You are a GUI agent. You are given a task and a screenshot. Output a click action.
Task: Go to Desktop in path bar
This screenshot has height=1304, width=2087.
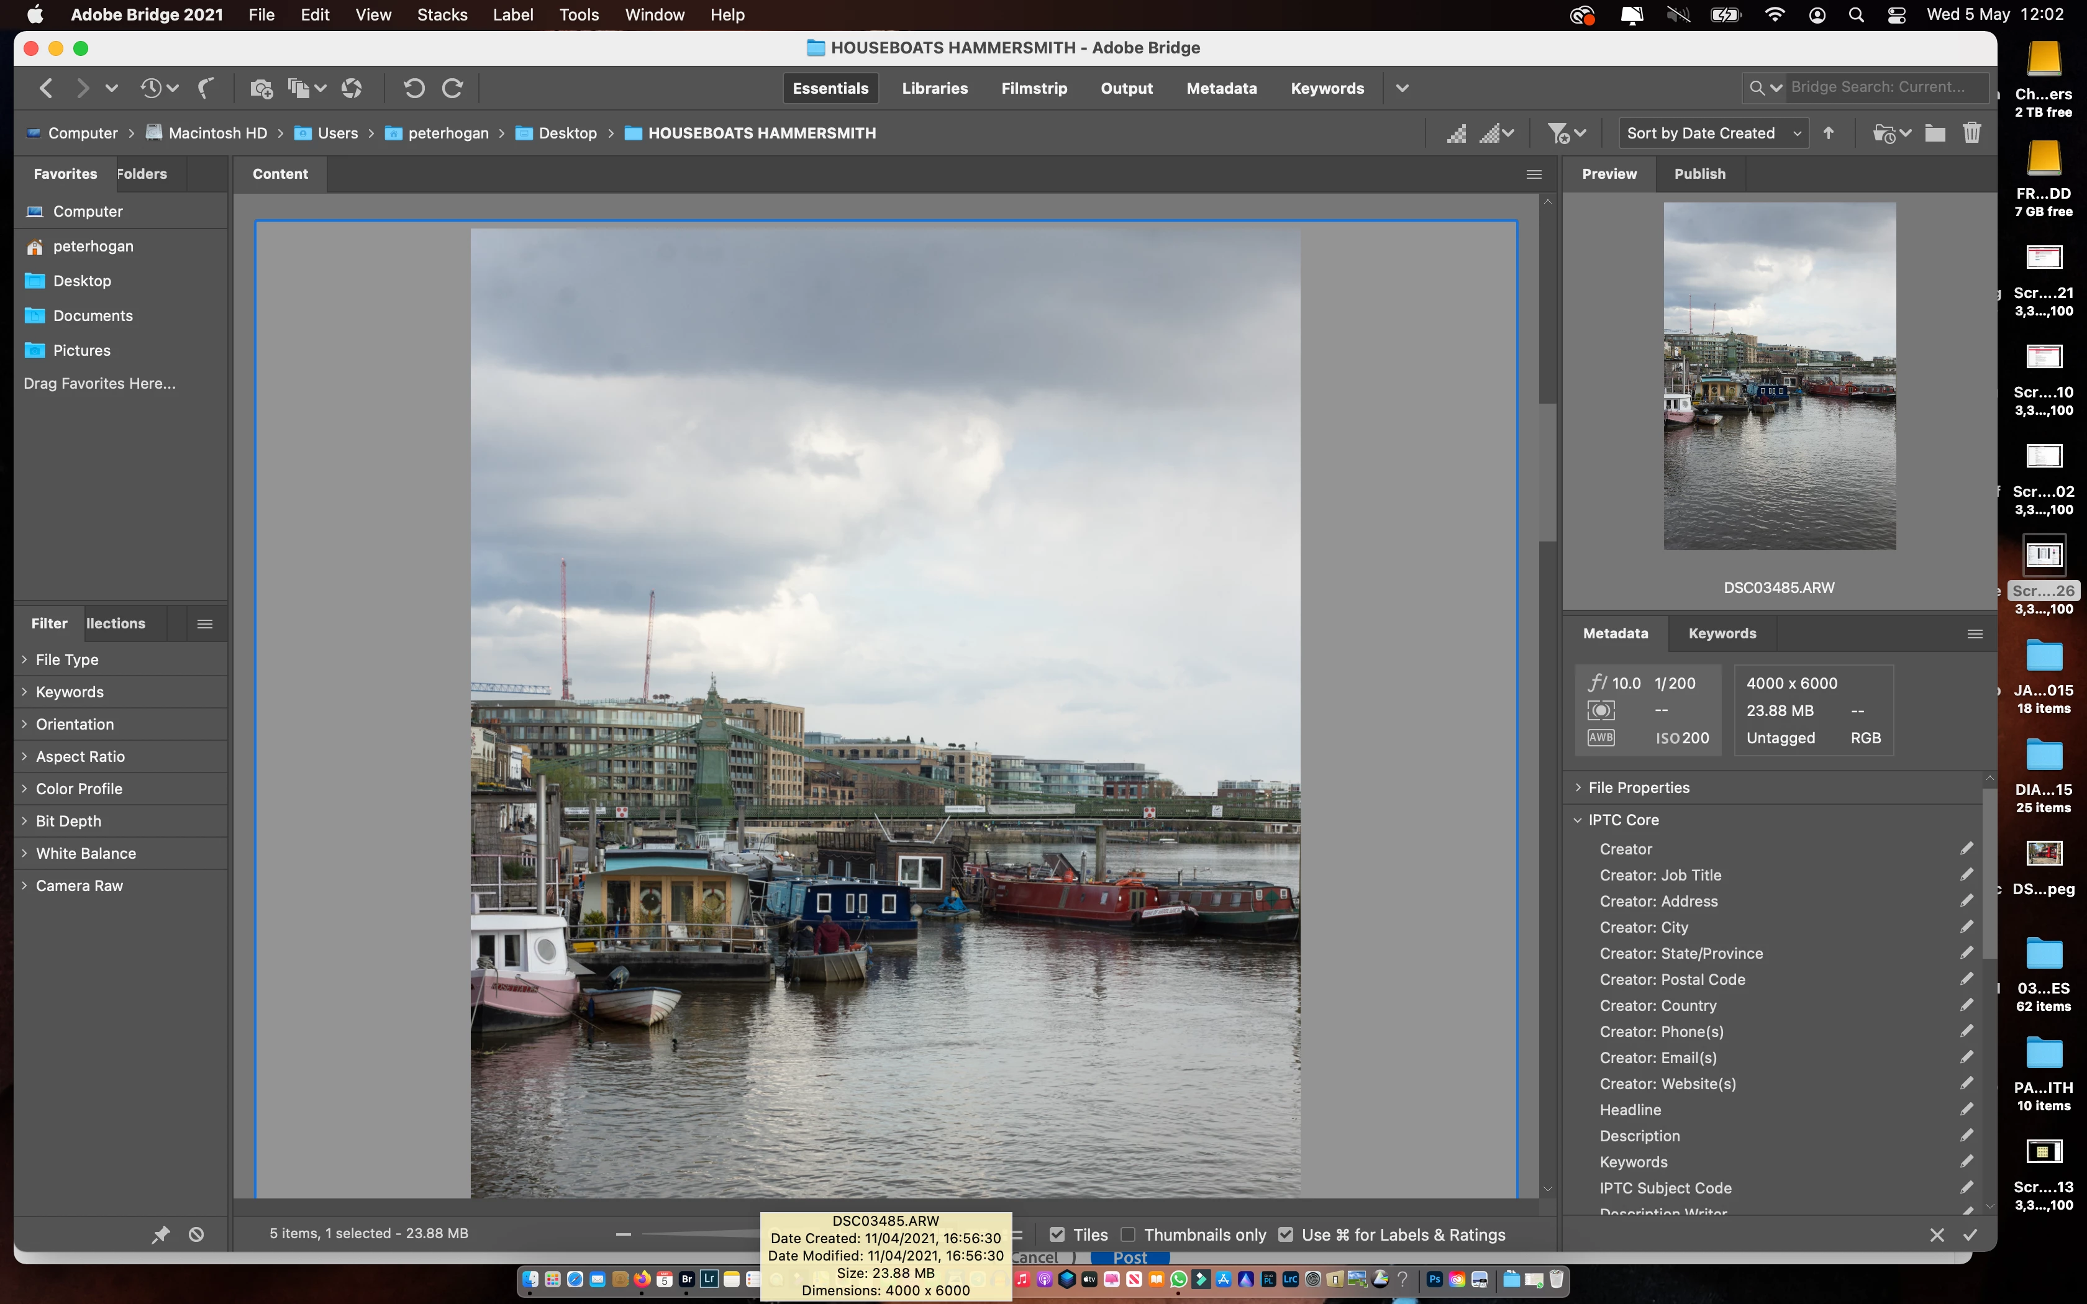tap(566, 133)
